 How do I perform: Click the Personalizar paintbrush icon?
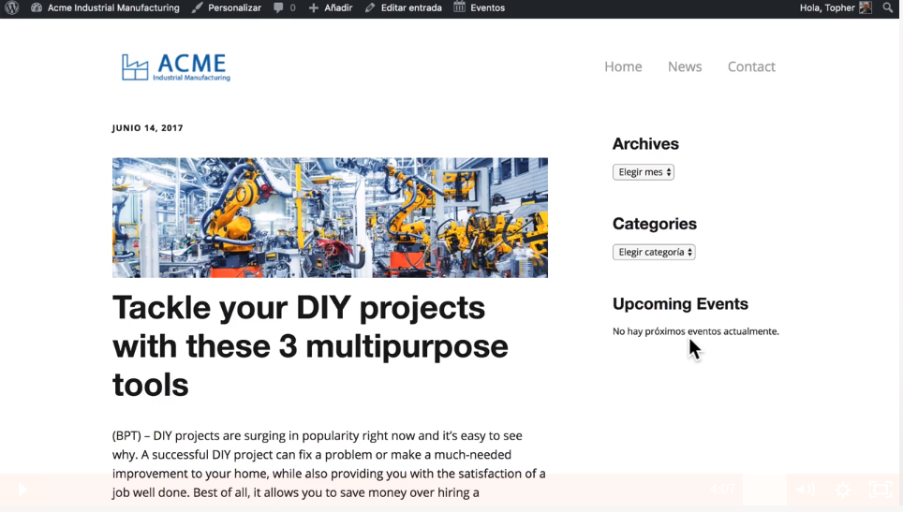click(x=198, y=8)
